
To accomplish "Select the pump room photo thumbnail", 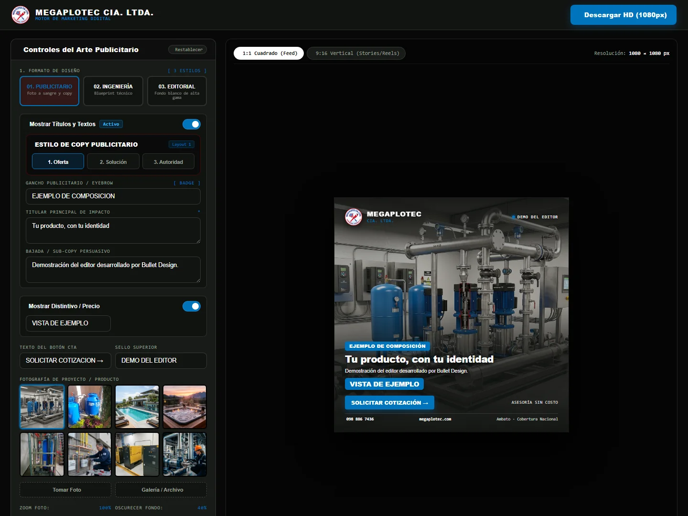I will coord(42,407).
